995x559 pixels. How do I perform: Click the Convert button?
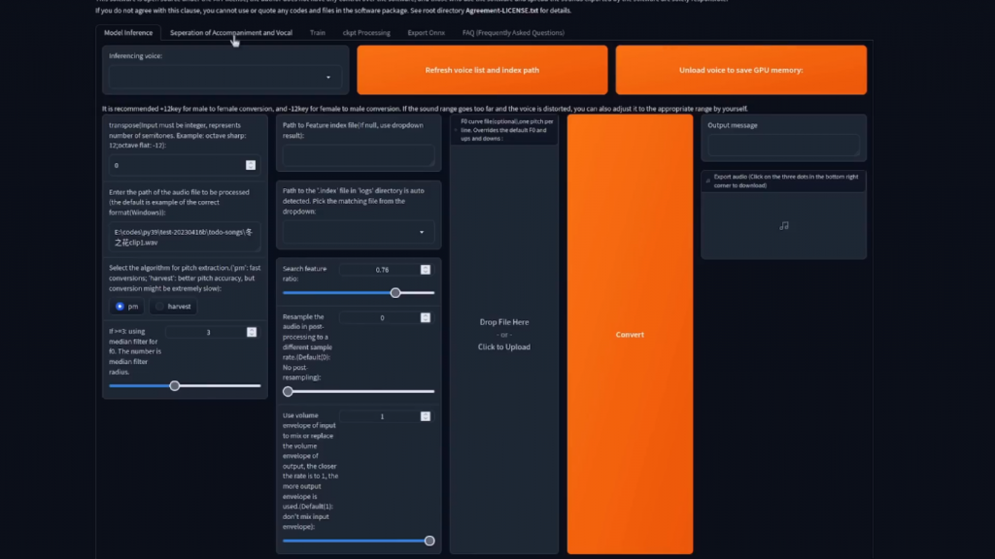click(630, 334)
